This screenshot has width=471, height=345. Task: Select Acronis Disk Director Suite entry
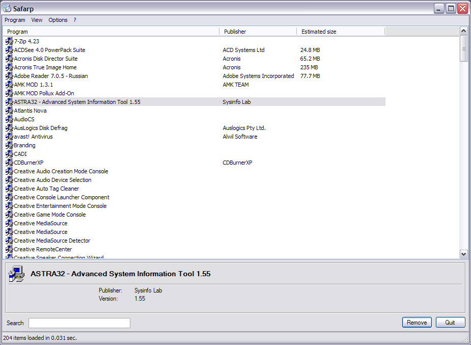coord(46,59)
